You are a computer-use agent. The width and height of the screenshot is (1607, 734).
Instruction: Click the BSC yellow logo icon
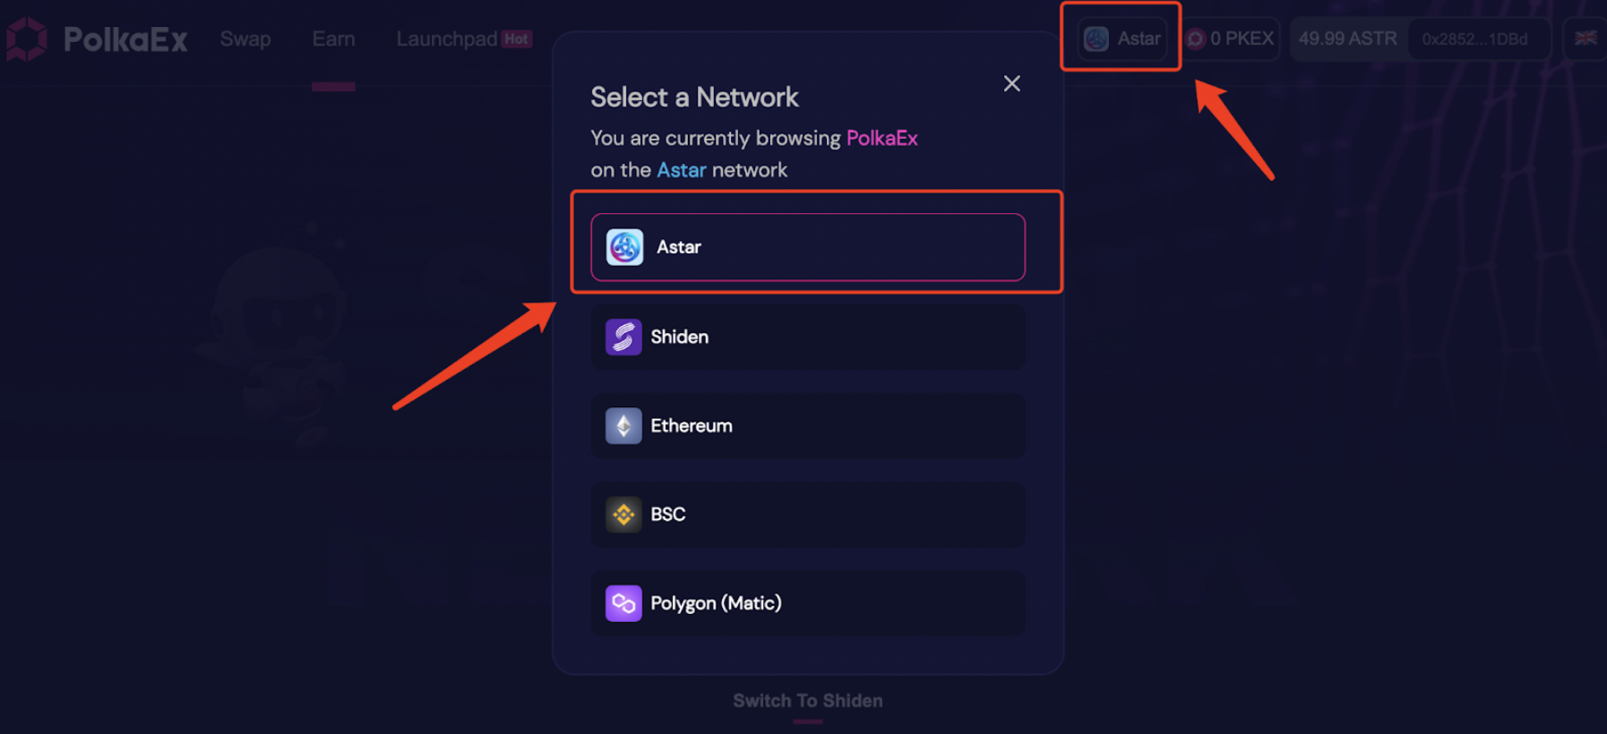(623, 515)
